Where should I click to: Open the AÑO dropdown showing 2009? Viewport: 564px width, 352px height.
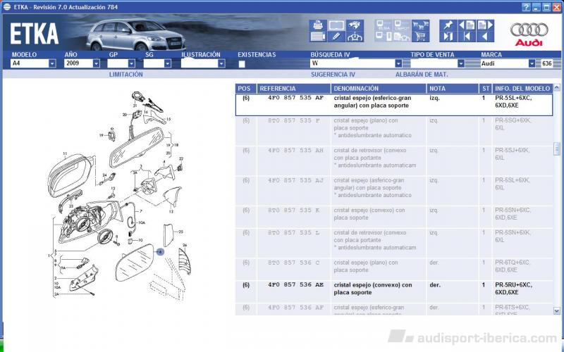click(x=96, y=63)
